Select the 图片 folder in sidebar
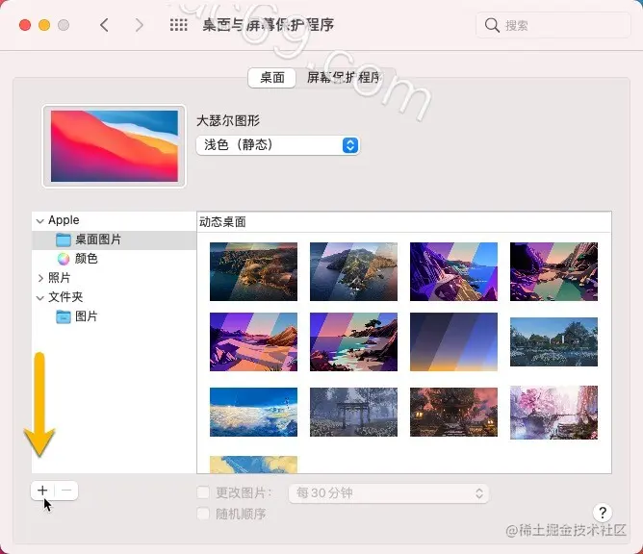 [114, 316]
